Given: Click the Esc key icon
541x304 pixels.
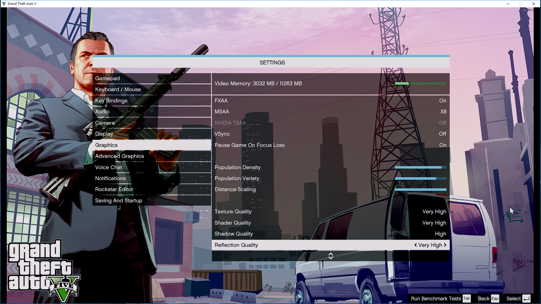Looking at the screenshot, I should [x=495, y=299].
